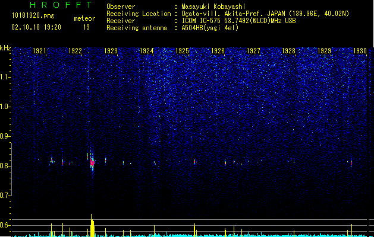Select the filename 10181920.png
Image resolution: width=374 pixels, height=237 pixels.
(x=33, y=16)
